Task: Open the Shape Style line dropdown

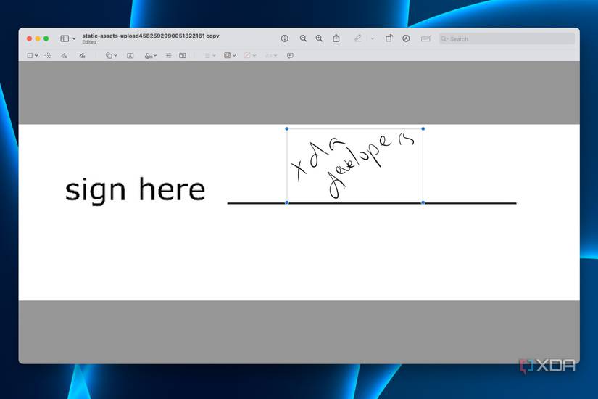Action: tap(210, 56)
